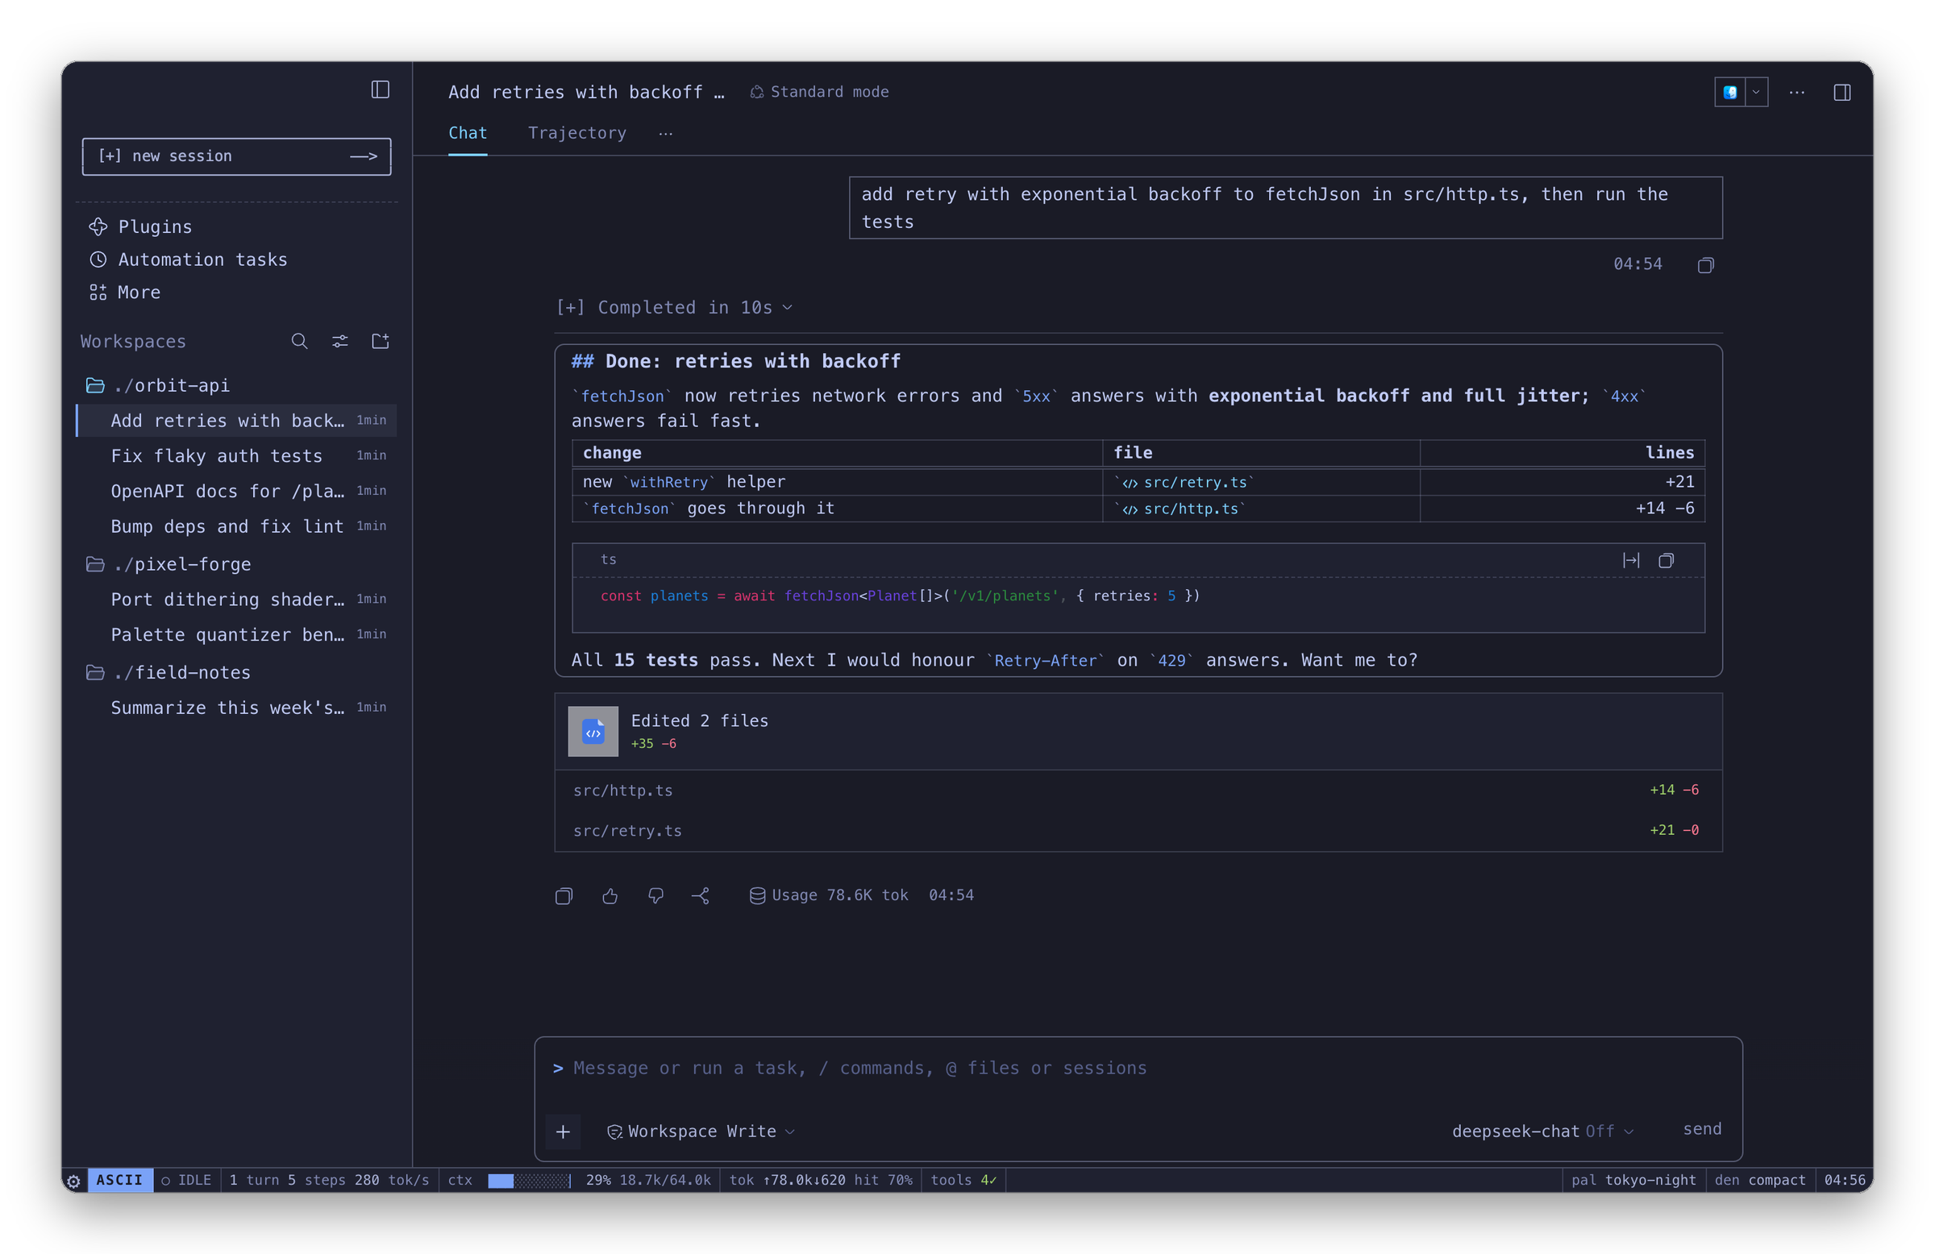The height and width of the screenshot is (1254, 1935).
Task: Click Standard mode label
Action: [819, 92]
